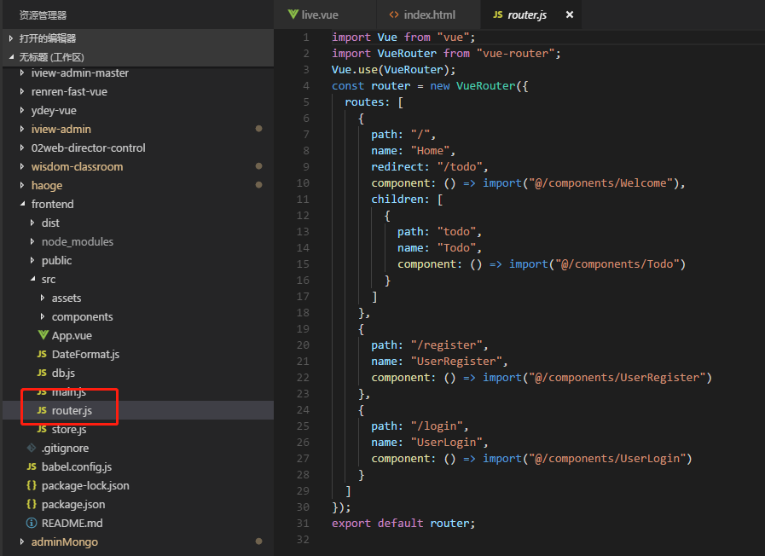Screen dimensions: 765x556
Task: Open the adminMongo folder
Action: [64, 542]
